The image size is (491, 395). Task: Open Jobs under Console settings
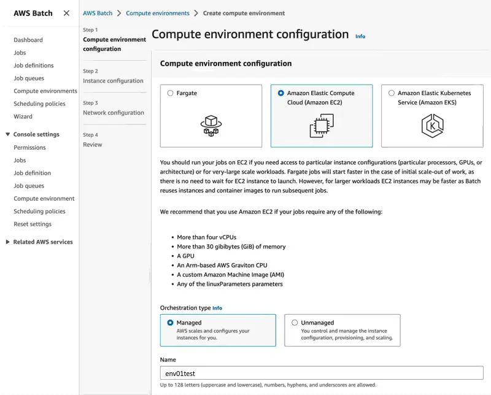point(20,160)
